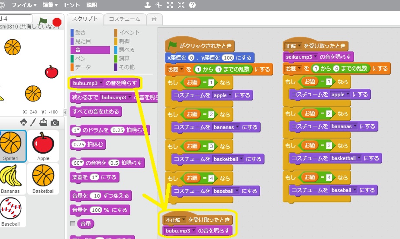Select the ペン block category

[x=90, y=59]
